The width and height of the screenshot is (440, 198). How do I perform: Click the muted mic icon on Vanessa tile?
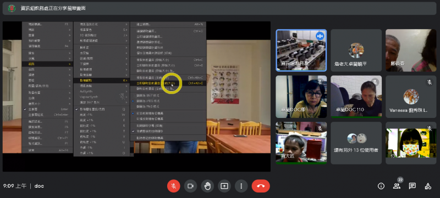tap(430, 82)
